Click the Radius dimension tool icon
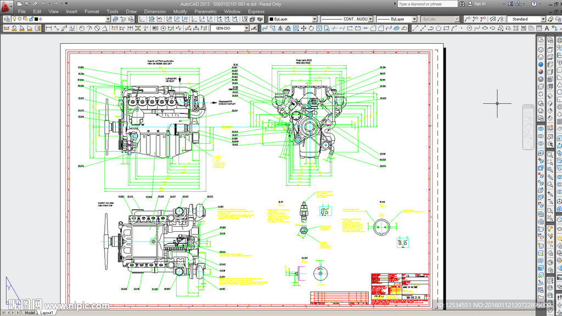 pyautogui.click(x=82, y=28)
